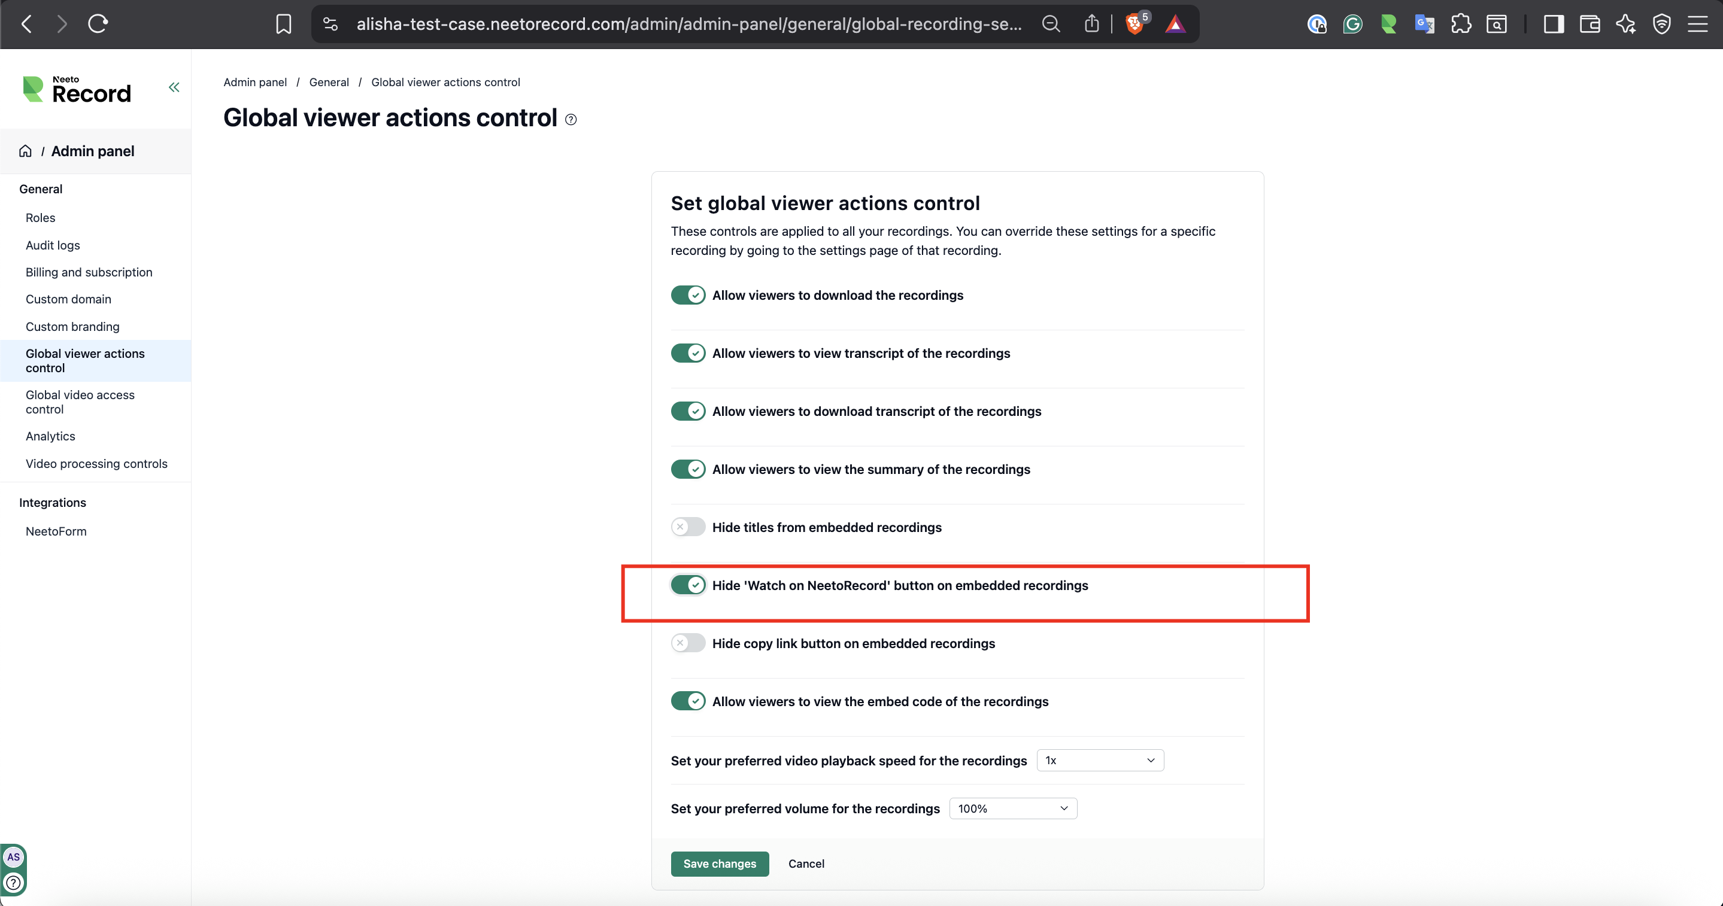Open help question-mark icon at bottom-left
The height and width of the screenshot is (906, 1723).
(x=13, y=883)
